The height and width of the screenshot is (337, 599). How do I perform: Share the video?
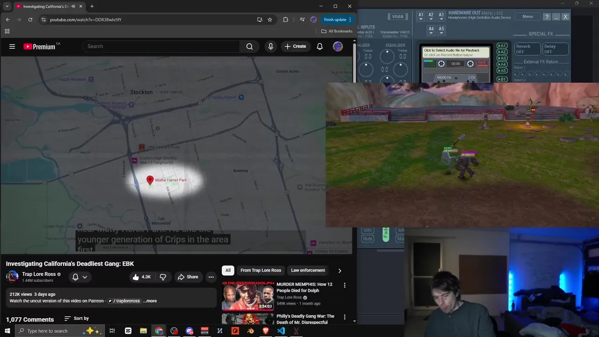(188, 277)
